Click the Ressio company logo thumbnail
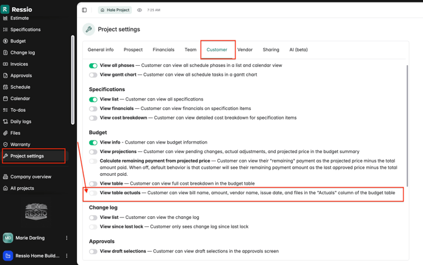This screenshot has width=423, height=265. click(36, 212)
